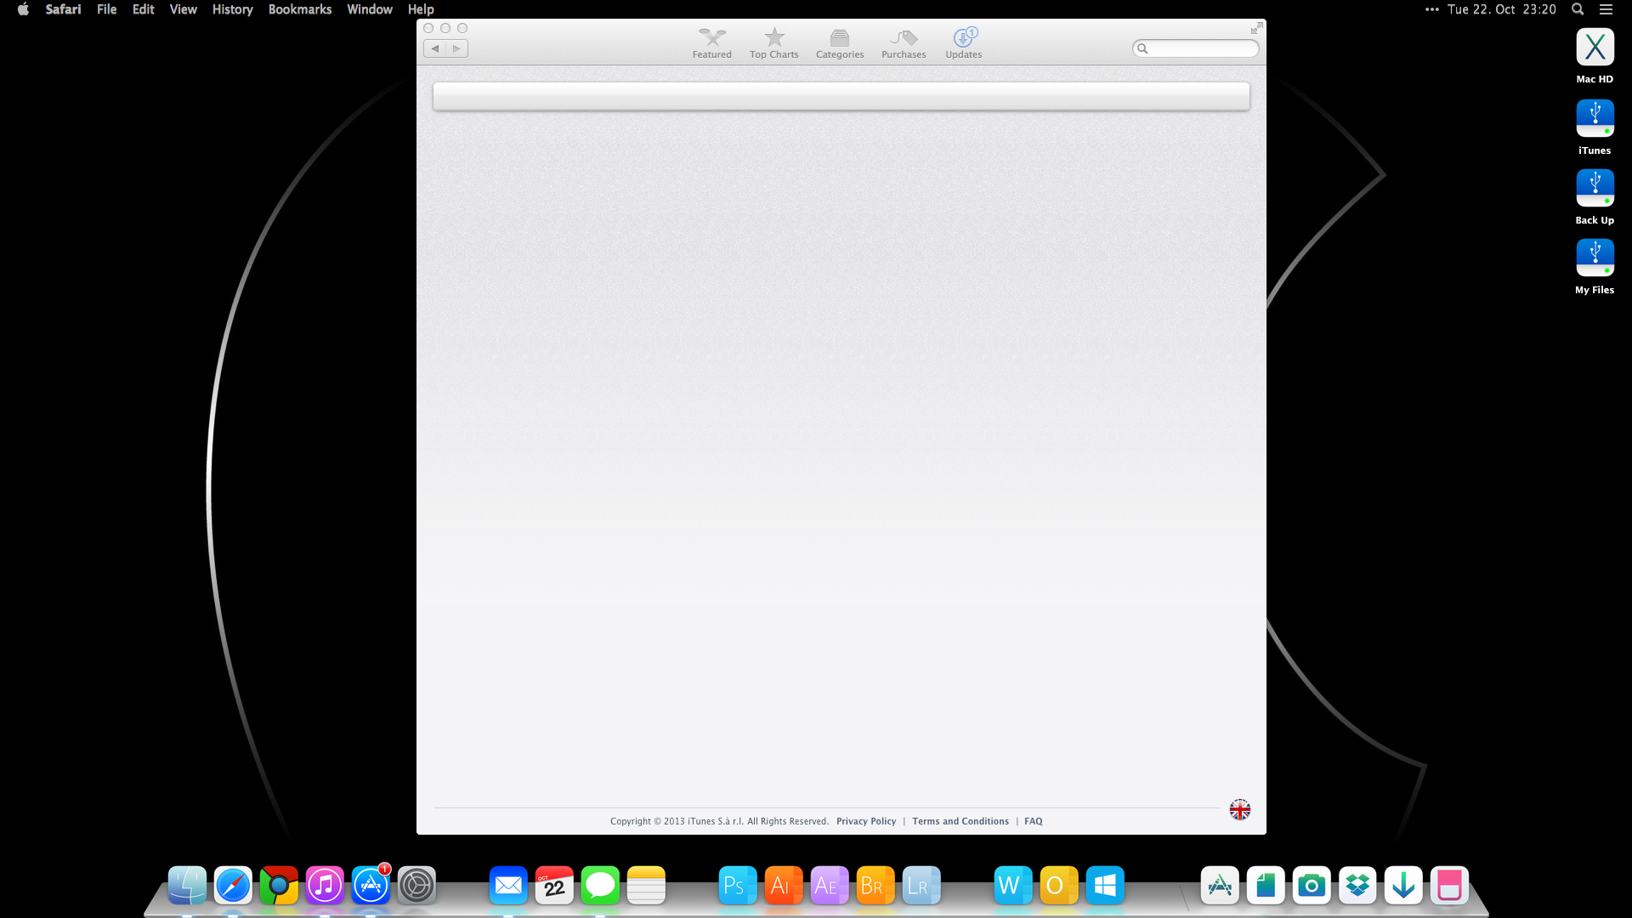Open the Terms and Conditions link

pos(960,821)
